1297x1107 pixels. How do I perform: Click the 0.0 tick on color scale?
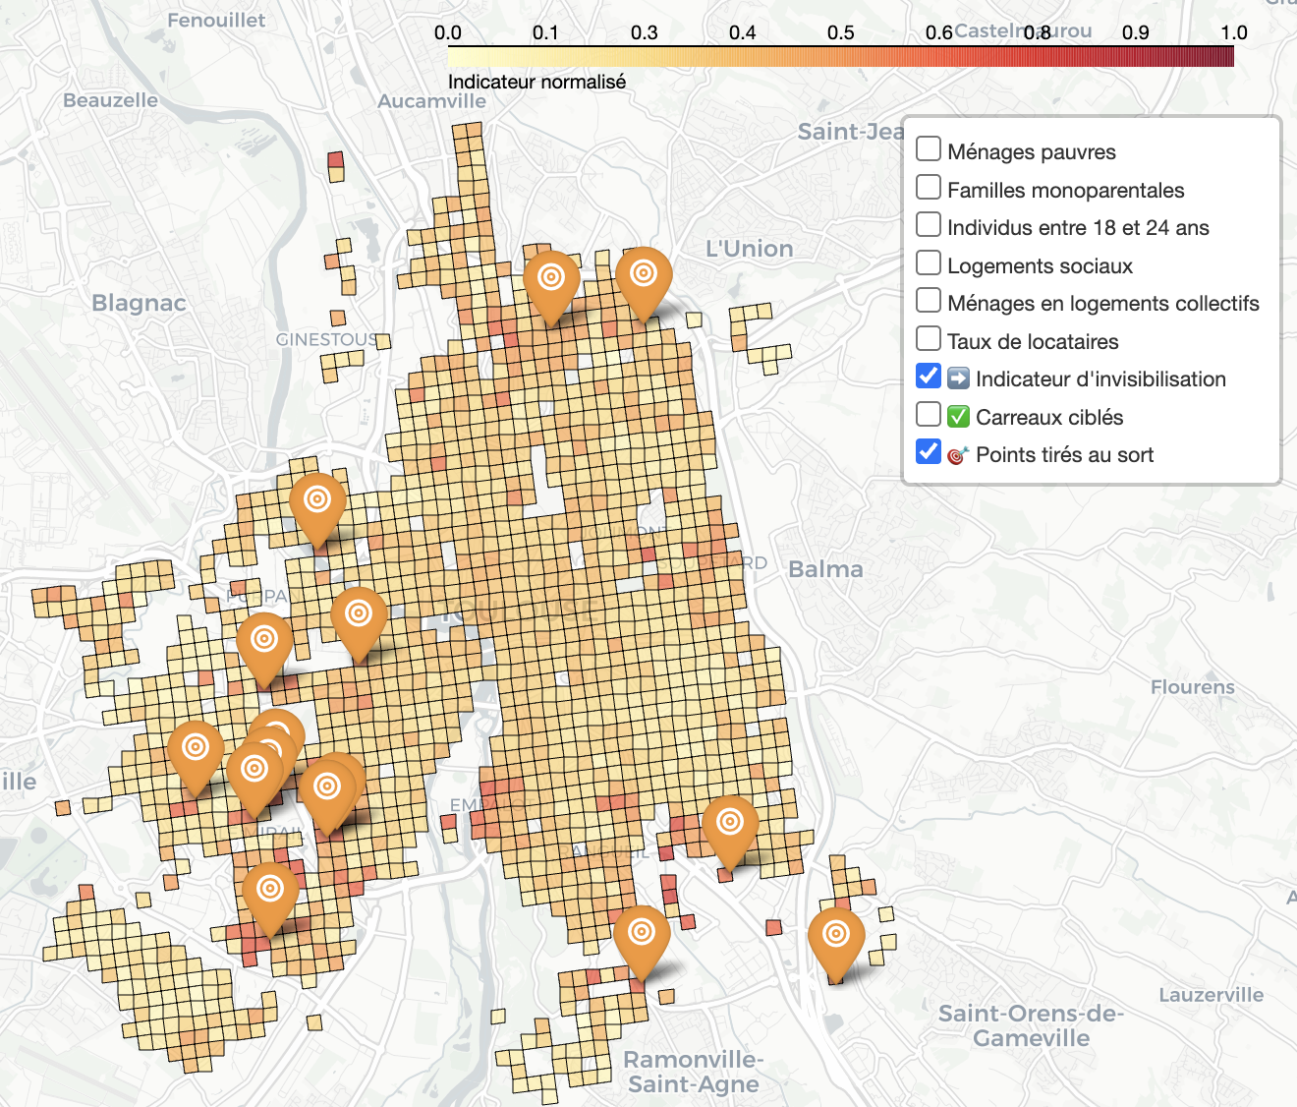448,32
